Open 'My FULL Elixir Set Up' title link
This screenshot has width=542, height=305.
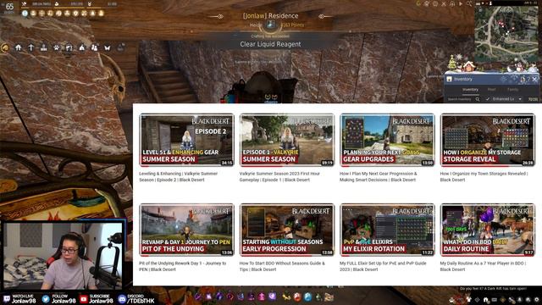(383, 266)
